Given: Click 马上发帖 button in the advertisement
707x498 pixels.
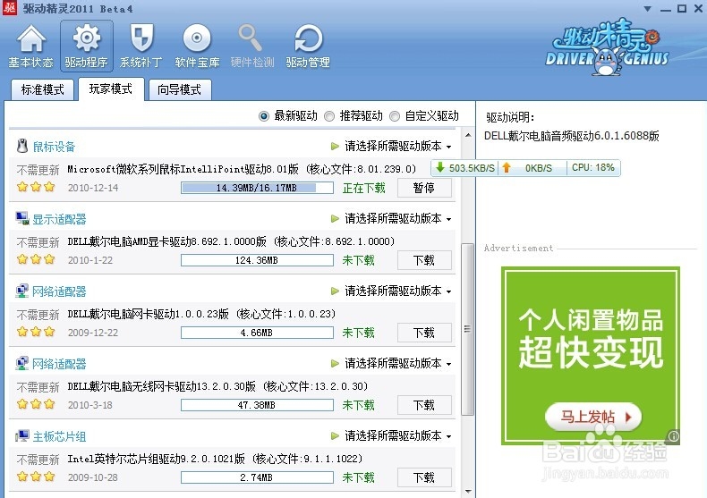Looking at the screenshot, I should [x=593, y=417].
